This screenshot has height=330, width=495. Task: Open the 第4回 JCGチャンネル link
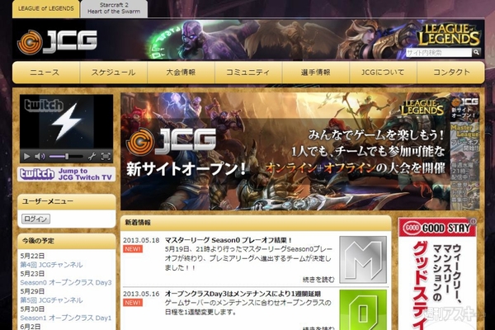click(x=51, y=265)
